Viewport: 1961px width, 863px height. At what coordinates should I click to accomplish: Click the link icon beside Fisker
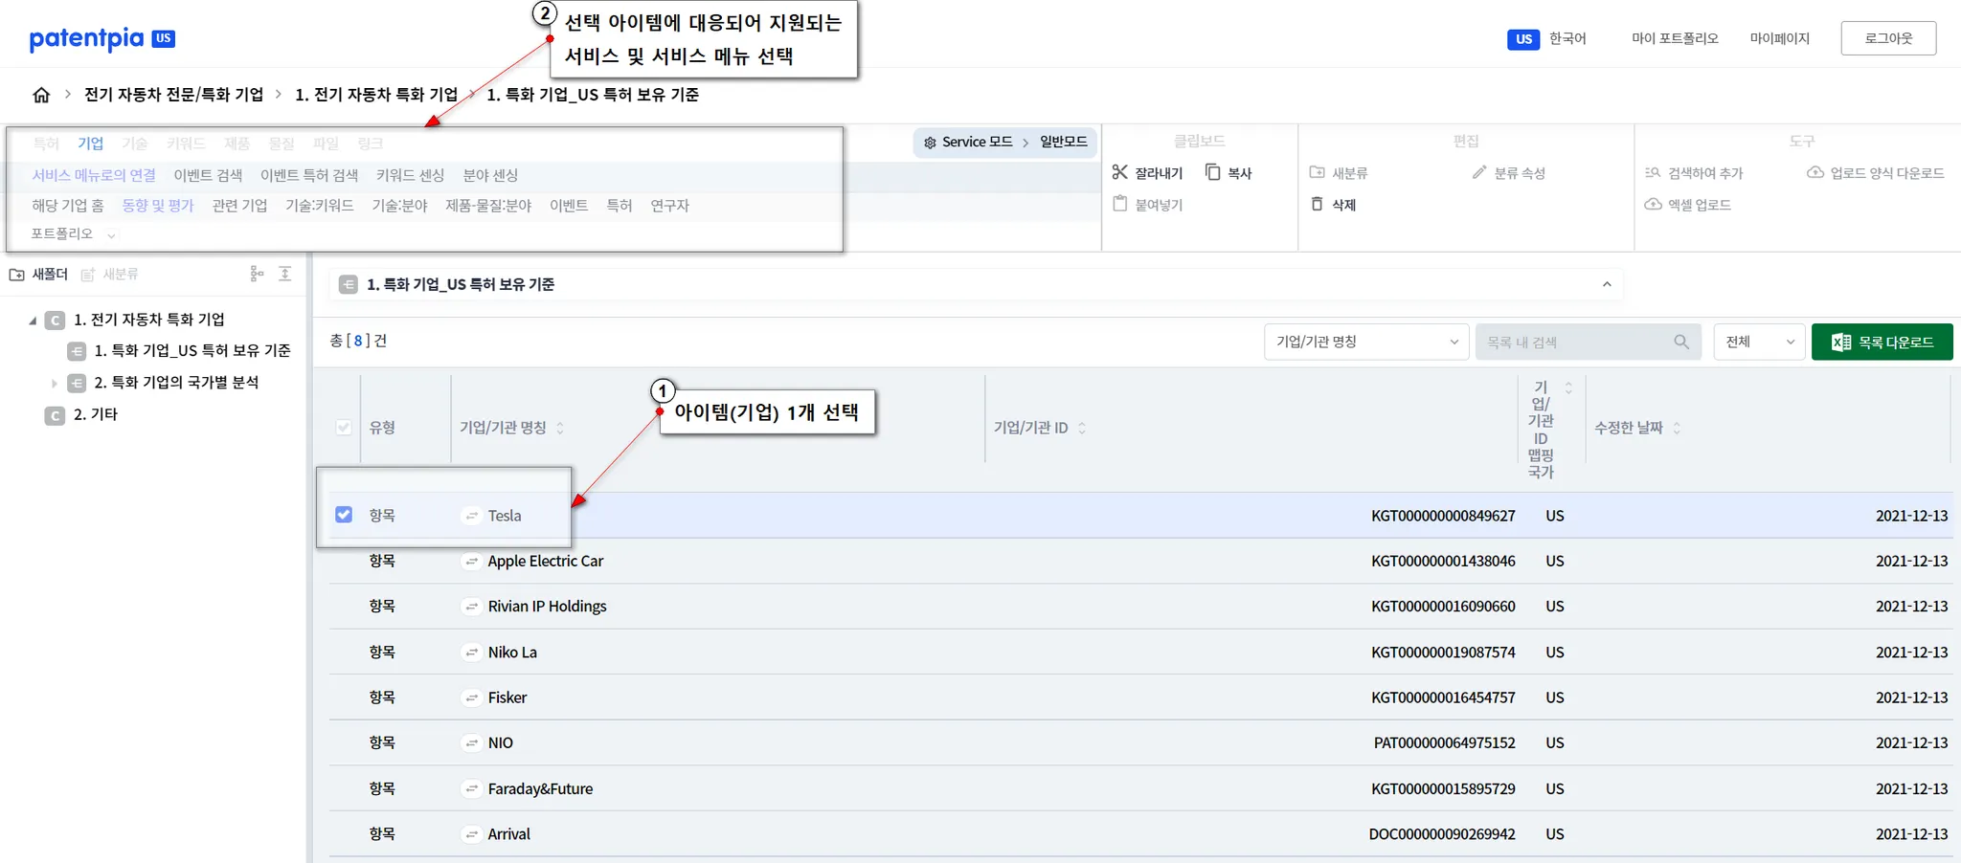(x=471, y=697)
